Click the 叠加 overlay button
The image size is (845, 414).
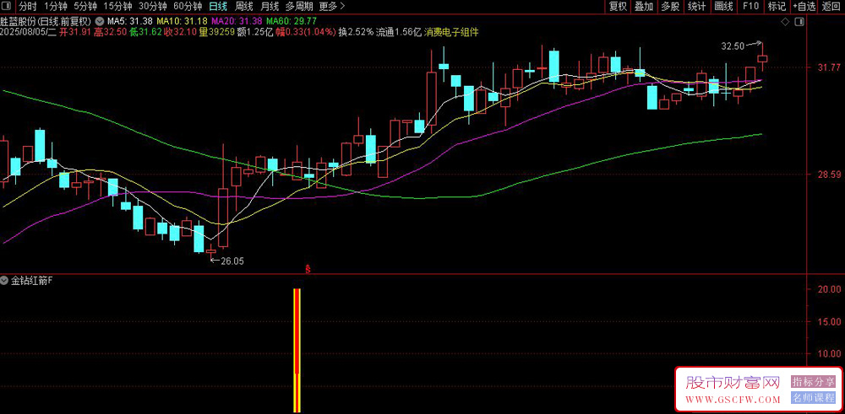[x=644, y=7]
